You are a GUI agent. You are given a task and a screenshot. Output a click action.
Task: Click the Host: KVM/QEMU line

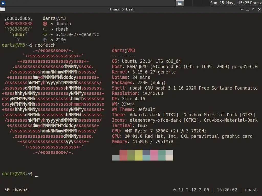pyautogui.click(x=185, y=67)
